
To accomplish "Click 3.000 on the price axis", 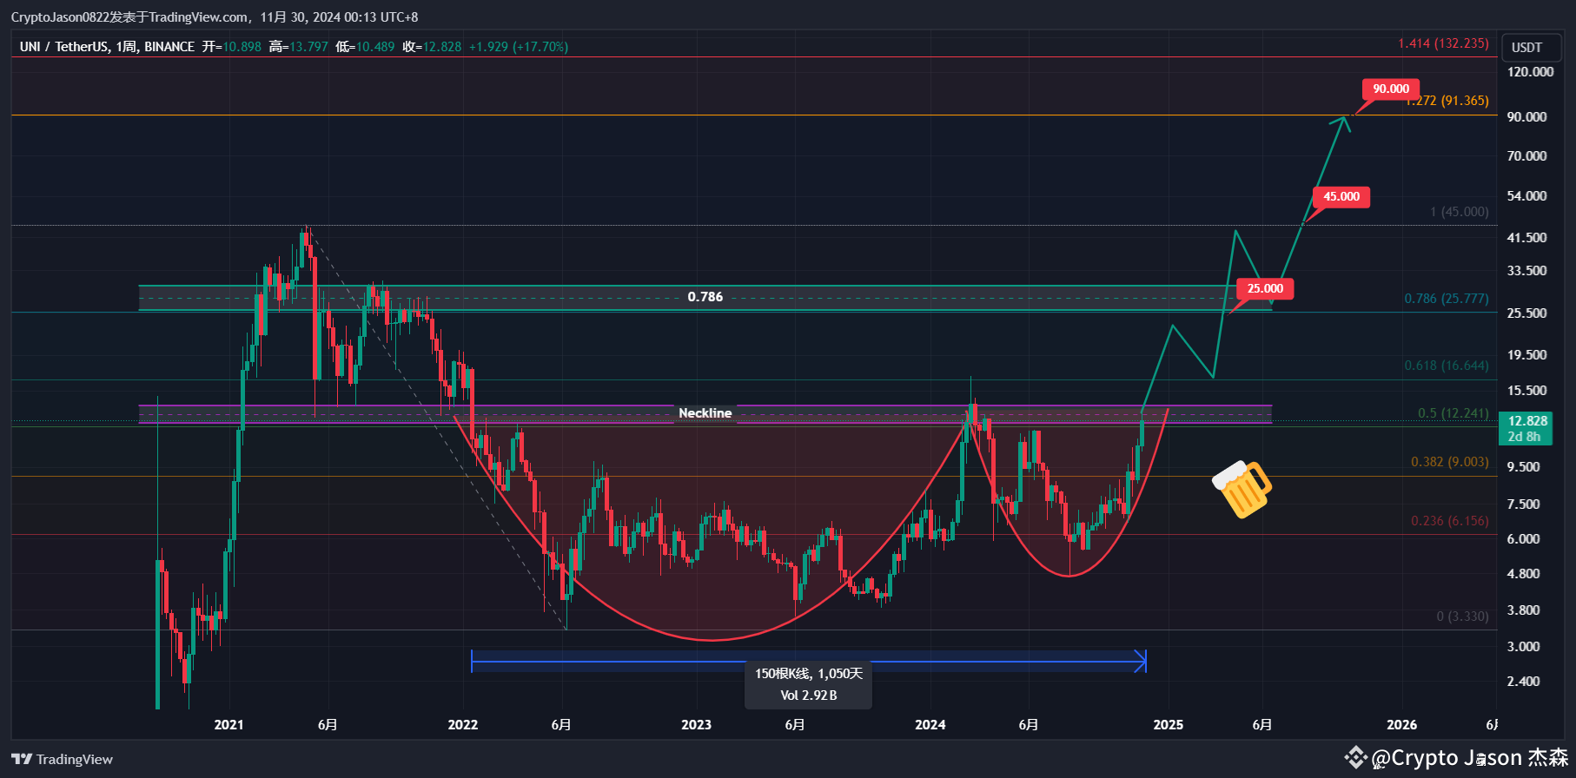I will click(x=1524, y=647).
